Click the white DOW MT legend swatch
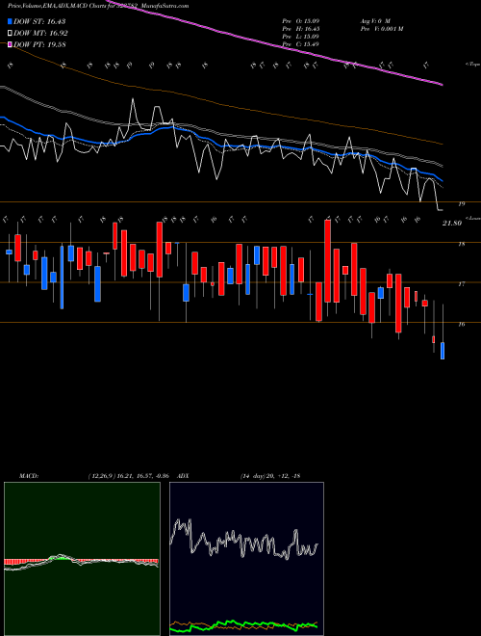Screen dimensions: 481x636 (11, 34)
